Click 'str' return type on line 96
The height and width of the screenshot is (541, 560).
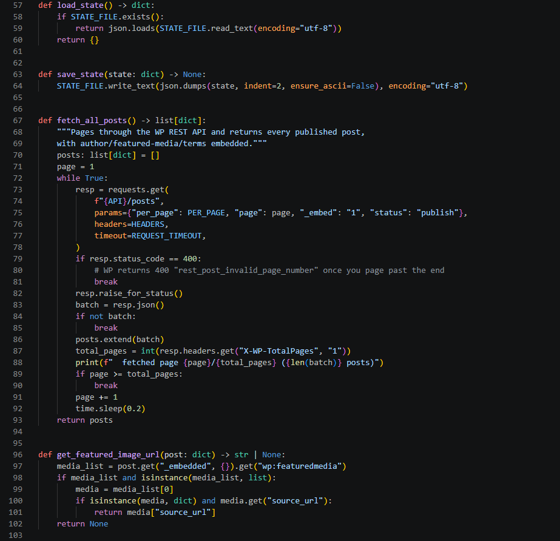pyautogui.click(x=241, y=455)
